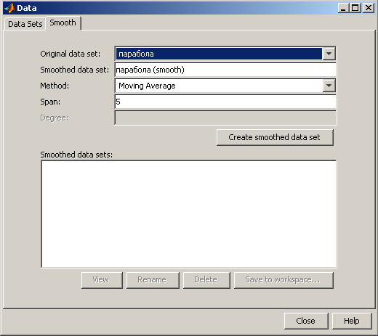Click the disabled Degree field

pyautogui.click(x=225, y=118)
